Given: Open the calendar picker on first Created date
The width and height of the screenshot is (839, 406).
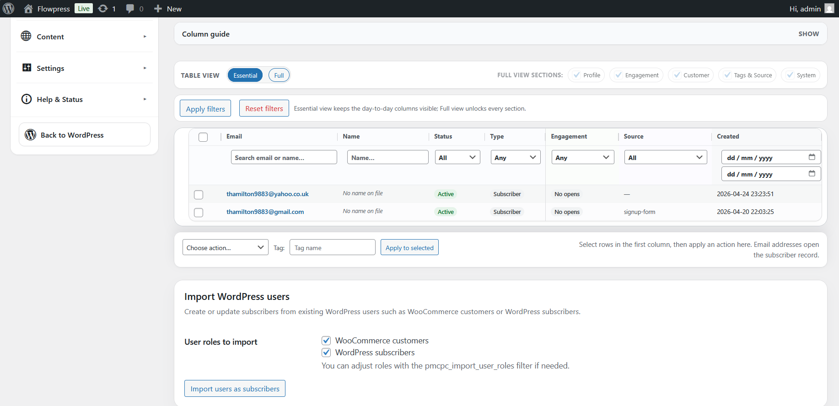Looking at the screenshot, I should point(812,157).
